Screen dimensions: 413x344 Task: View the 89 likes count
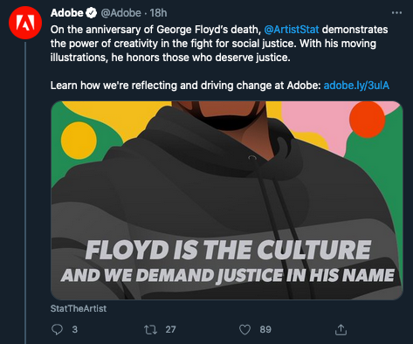(x=265, y=329)
